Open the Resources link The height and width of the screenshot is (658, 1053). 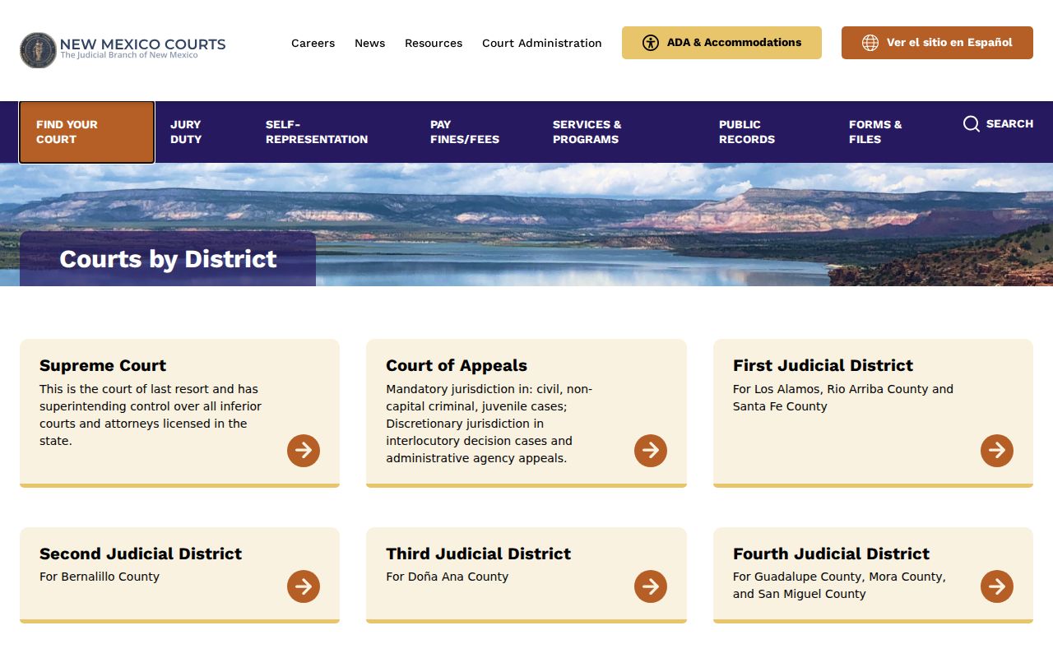(434, 44)
